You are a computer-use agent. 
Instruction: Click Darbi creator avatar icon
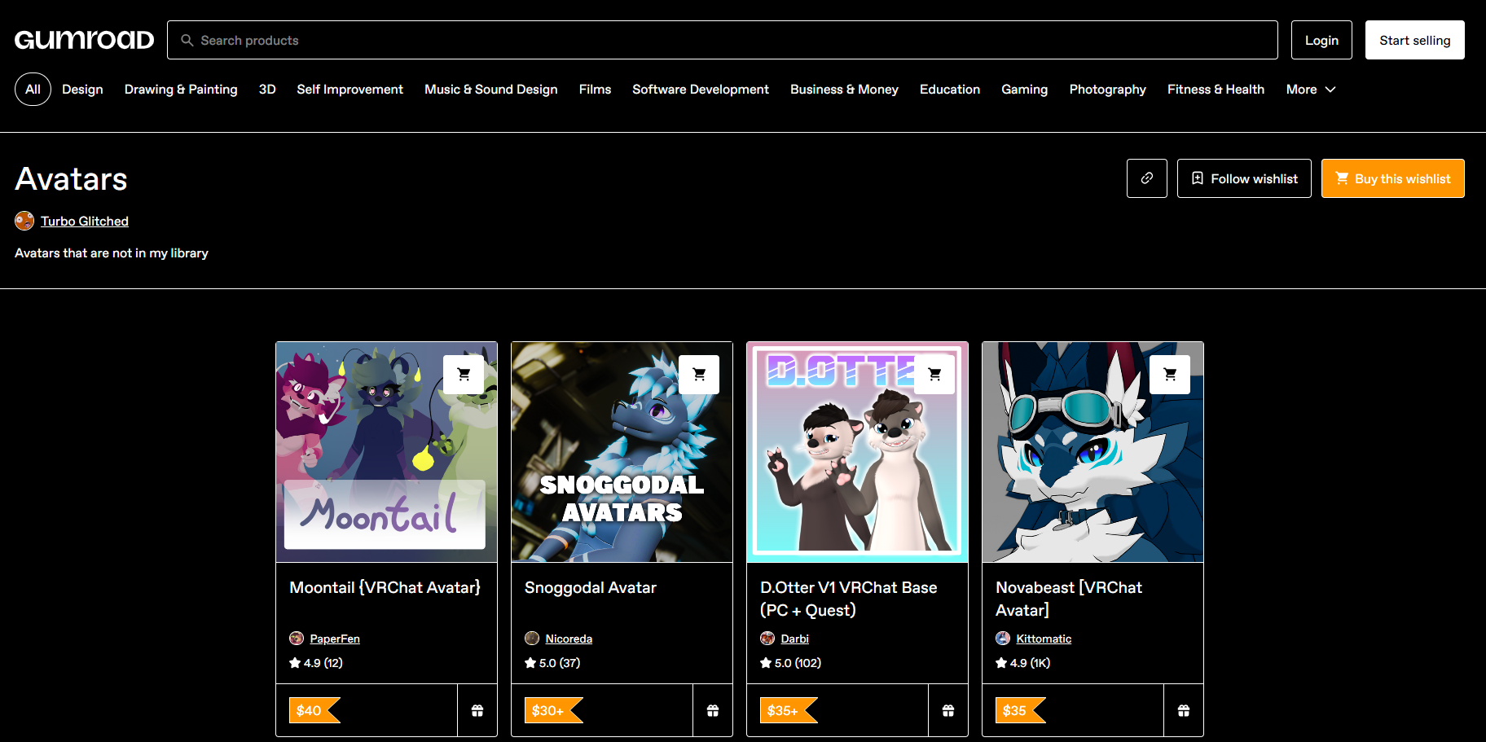pos(767,639)
